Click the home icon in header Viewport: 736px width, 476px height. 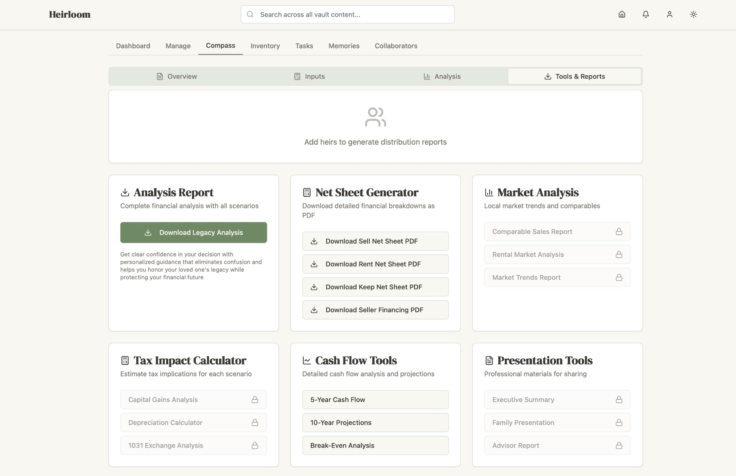coord(622,15)
